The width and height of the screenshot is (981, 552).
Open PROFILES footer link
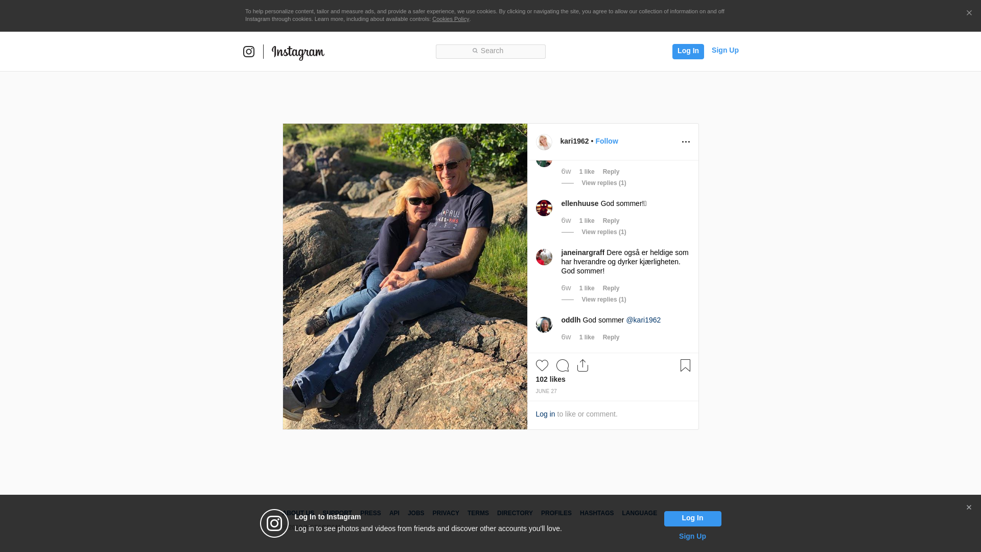click(556, 513)
